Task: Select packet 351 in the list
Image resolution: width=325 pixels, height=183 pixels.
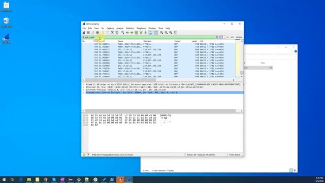Action: (158, 55)
